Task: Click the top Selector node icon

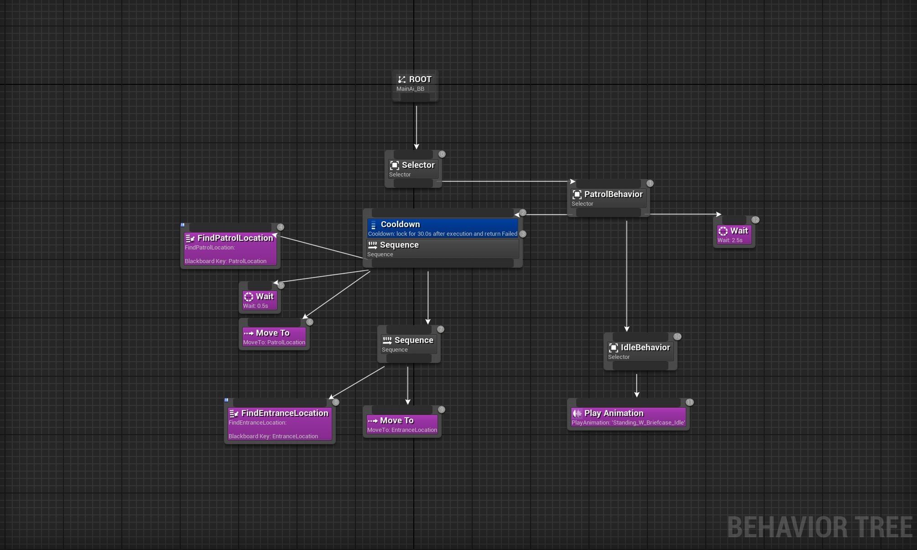Action: [x=395, y=166]
